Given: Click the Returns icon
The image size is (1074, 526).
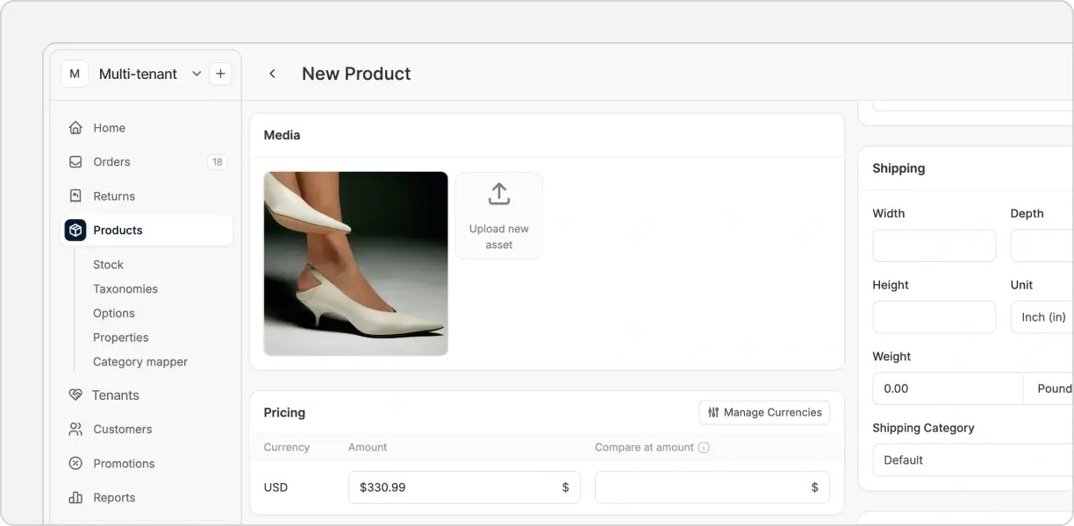Looking at the screenshot, I should click(x=75, y=195).
